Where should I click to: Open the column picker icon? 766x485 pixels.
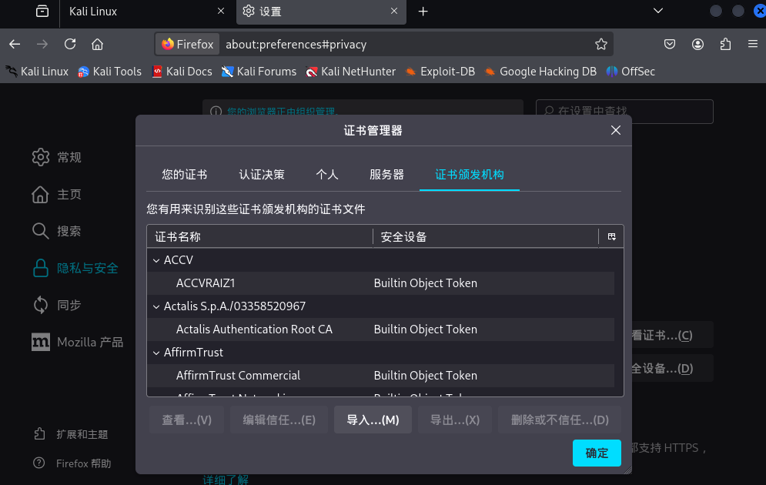(611, 237)
